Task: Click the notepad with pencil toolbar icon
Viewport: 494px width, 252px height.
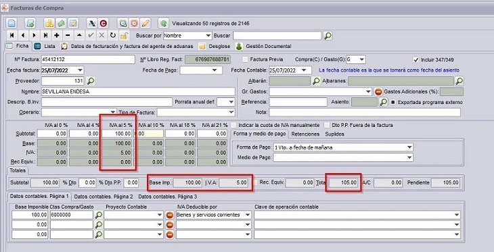Action: [x=73, y=23]
